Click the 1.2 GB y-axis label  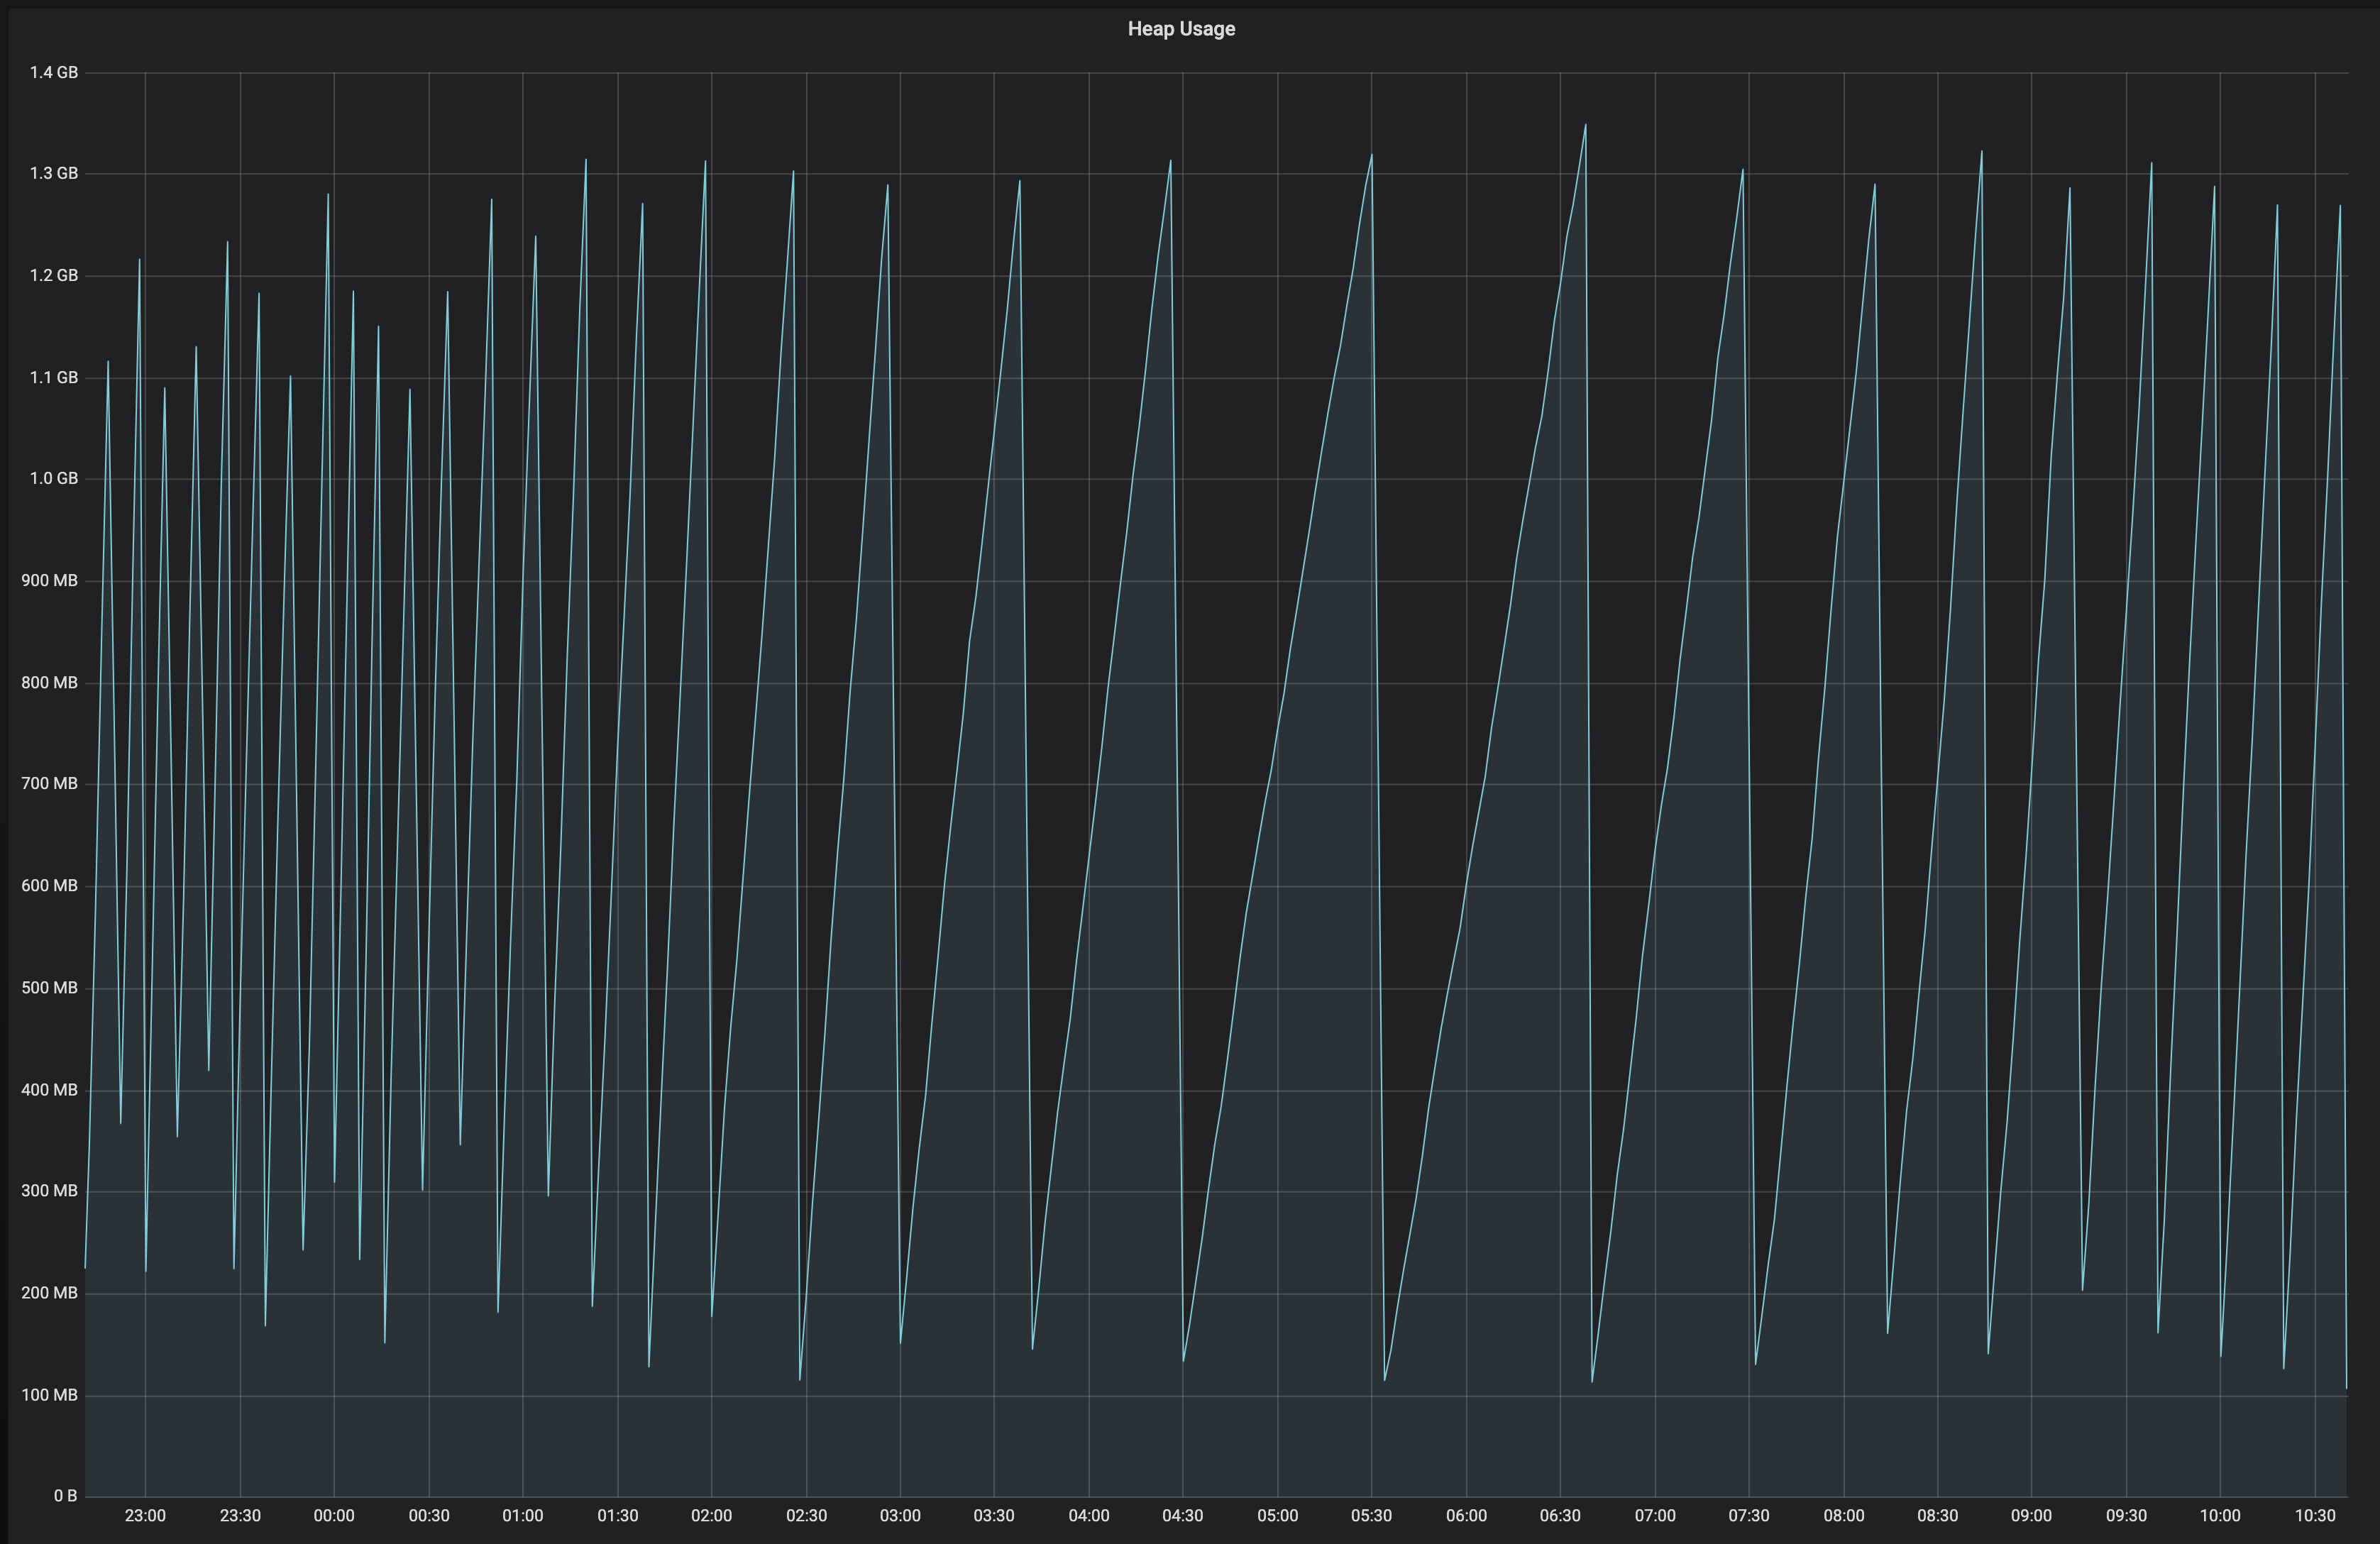click(53, 275)
